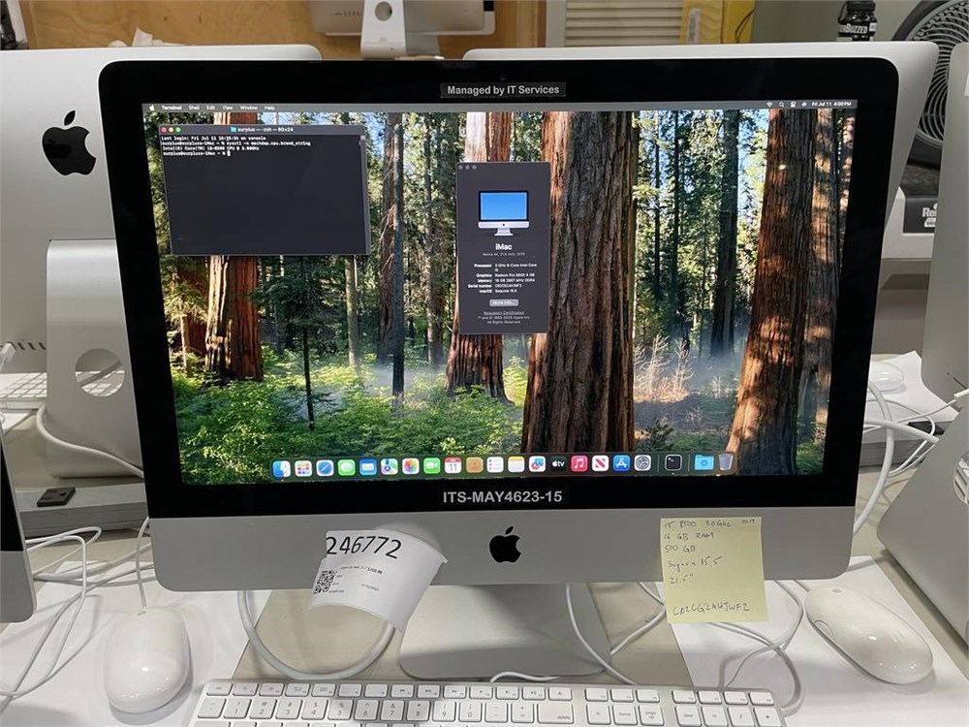The width and height of the screenshot is (969, 727).
Task: Open the Regulatory Certification link
Action: tap(504, 313)
